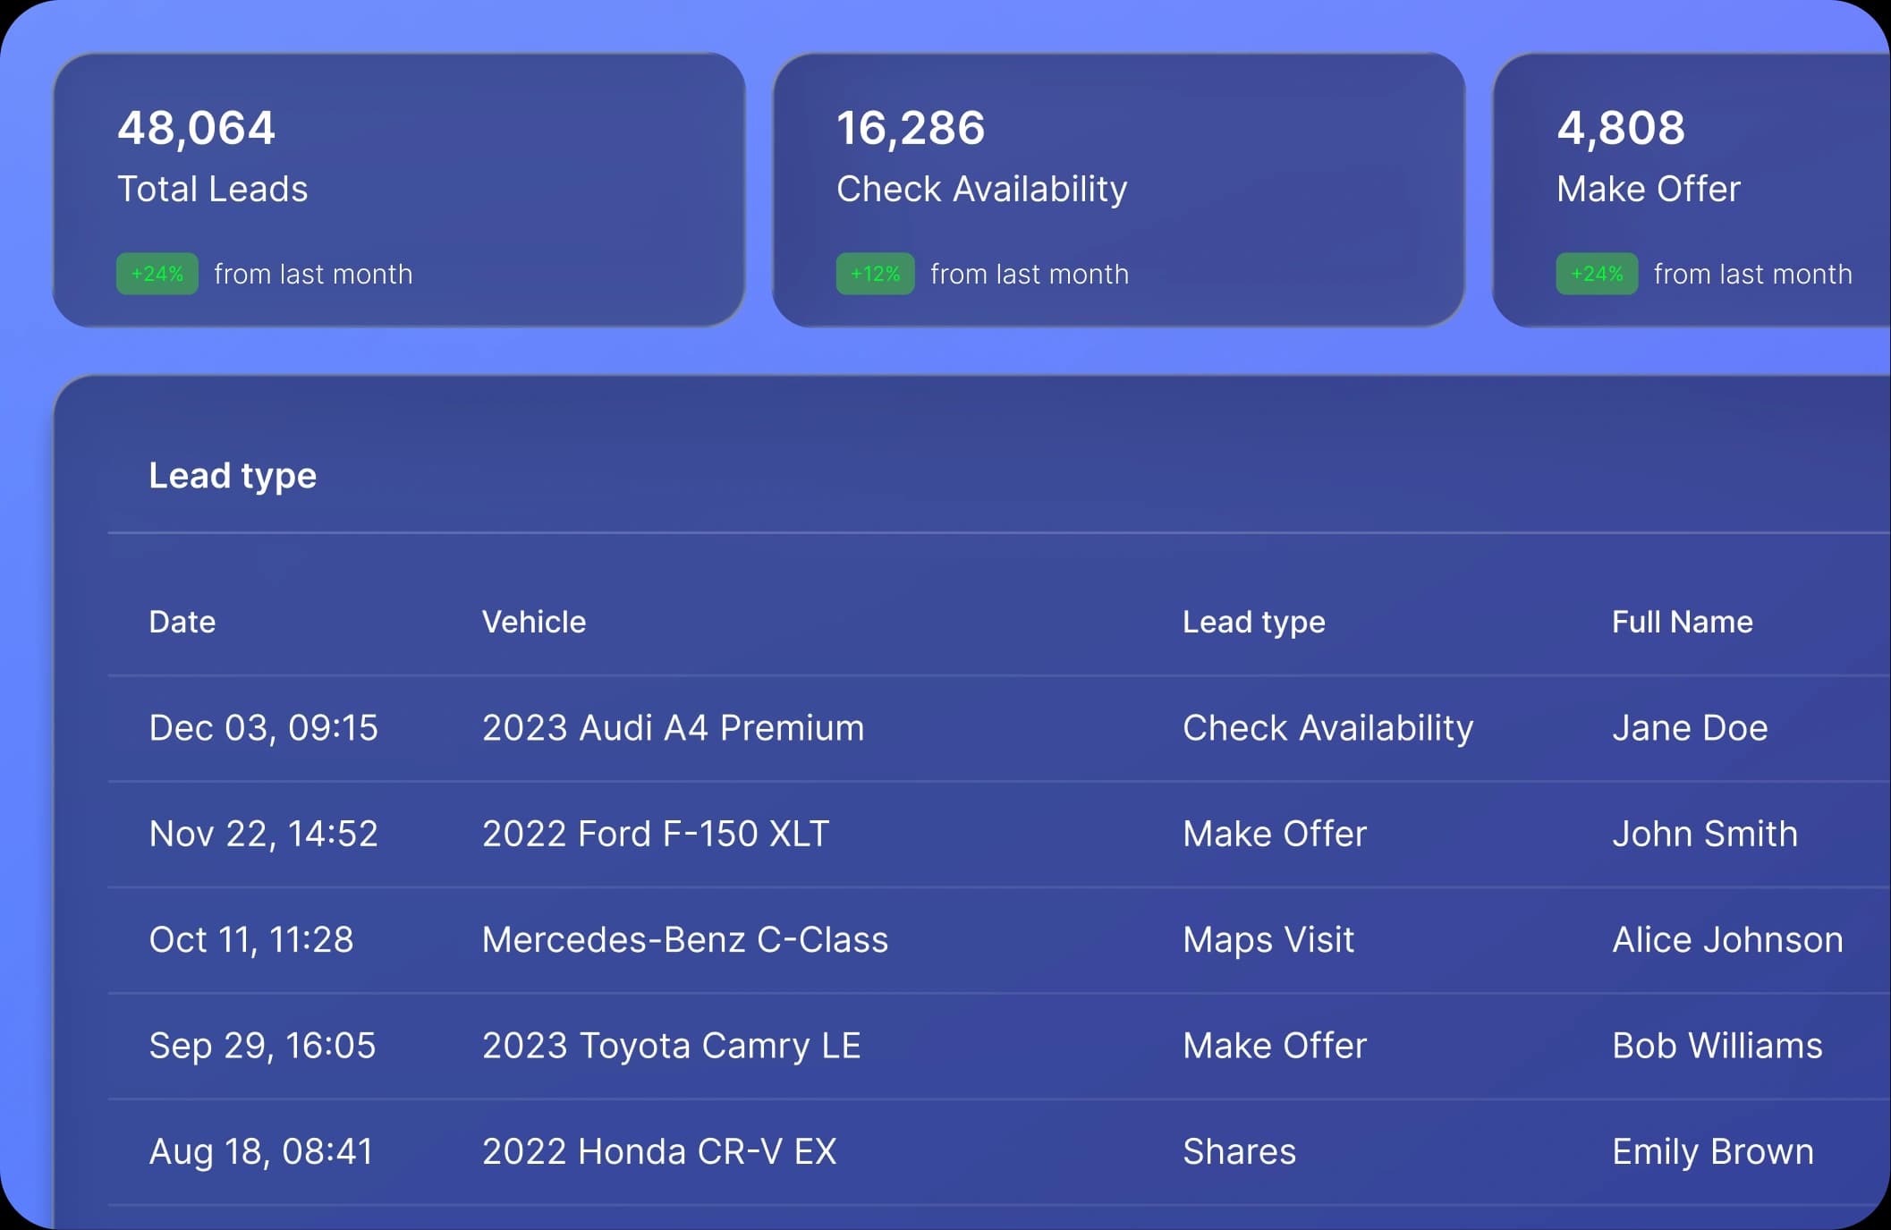Click Alice Johnson's name in table
Viewport: 1891px width, 1230px height.
click(1727, 939)
